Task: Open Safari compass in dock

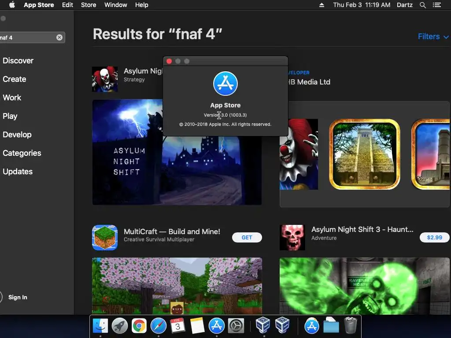Action: (159, 326)
